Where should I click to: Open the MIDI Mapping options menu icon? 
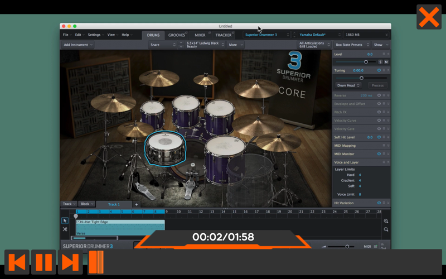tap(384, 146)
